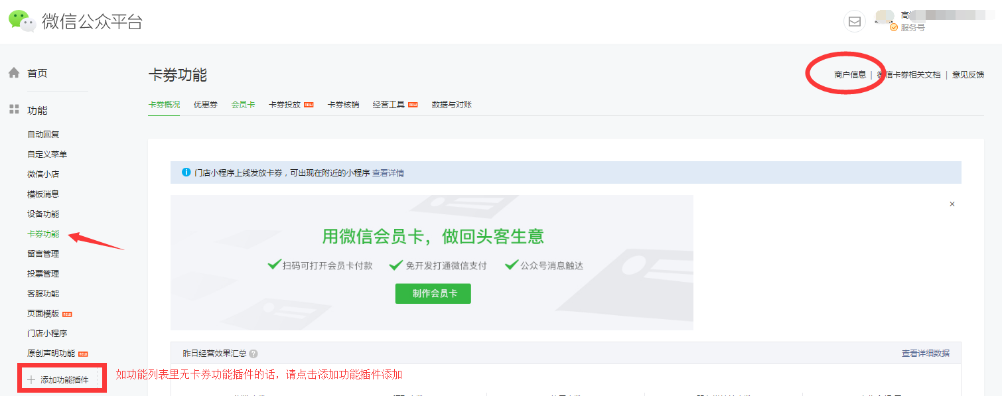Open 自定义菜单 in sidebar
Image resolution: width=1002 pixels, height=396 pixels.
pos(47,154)
